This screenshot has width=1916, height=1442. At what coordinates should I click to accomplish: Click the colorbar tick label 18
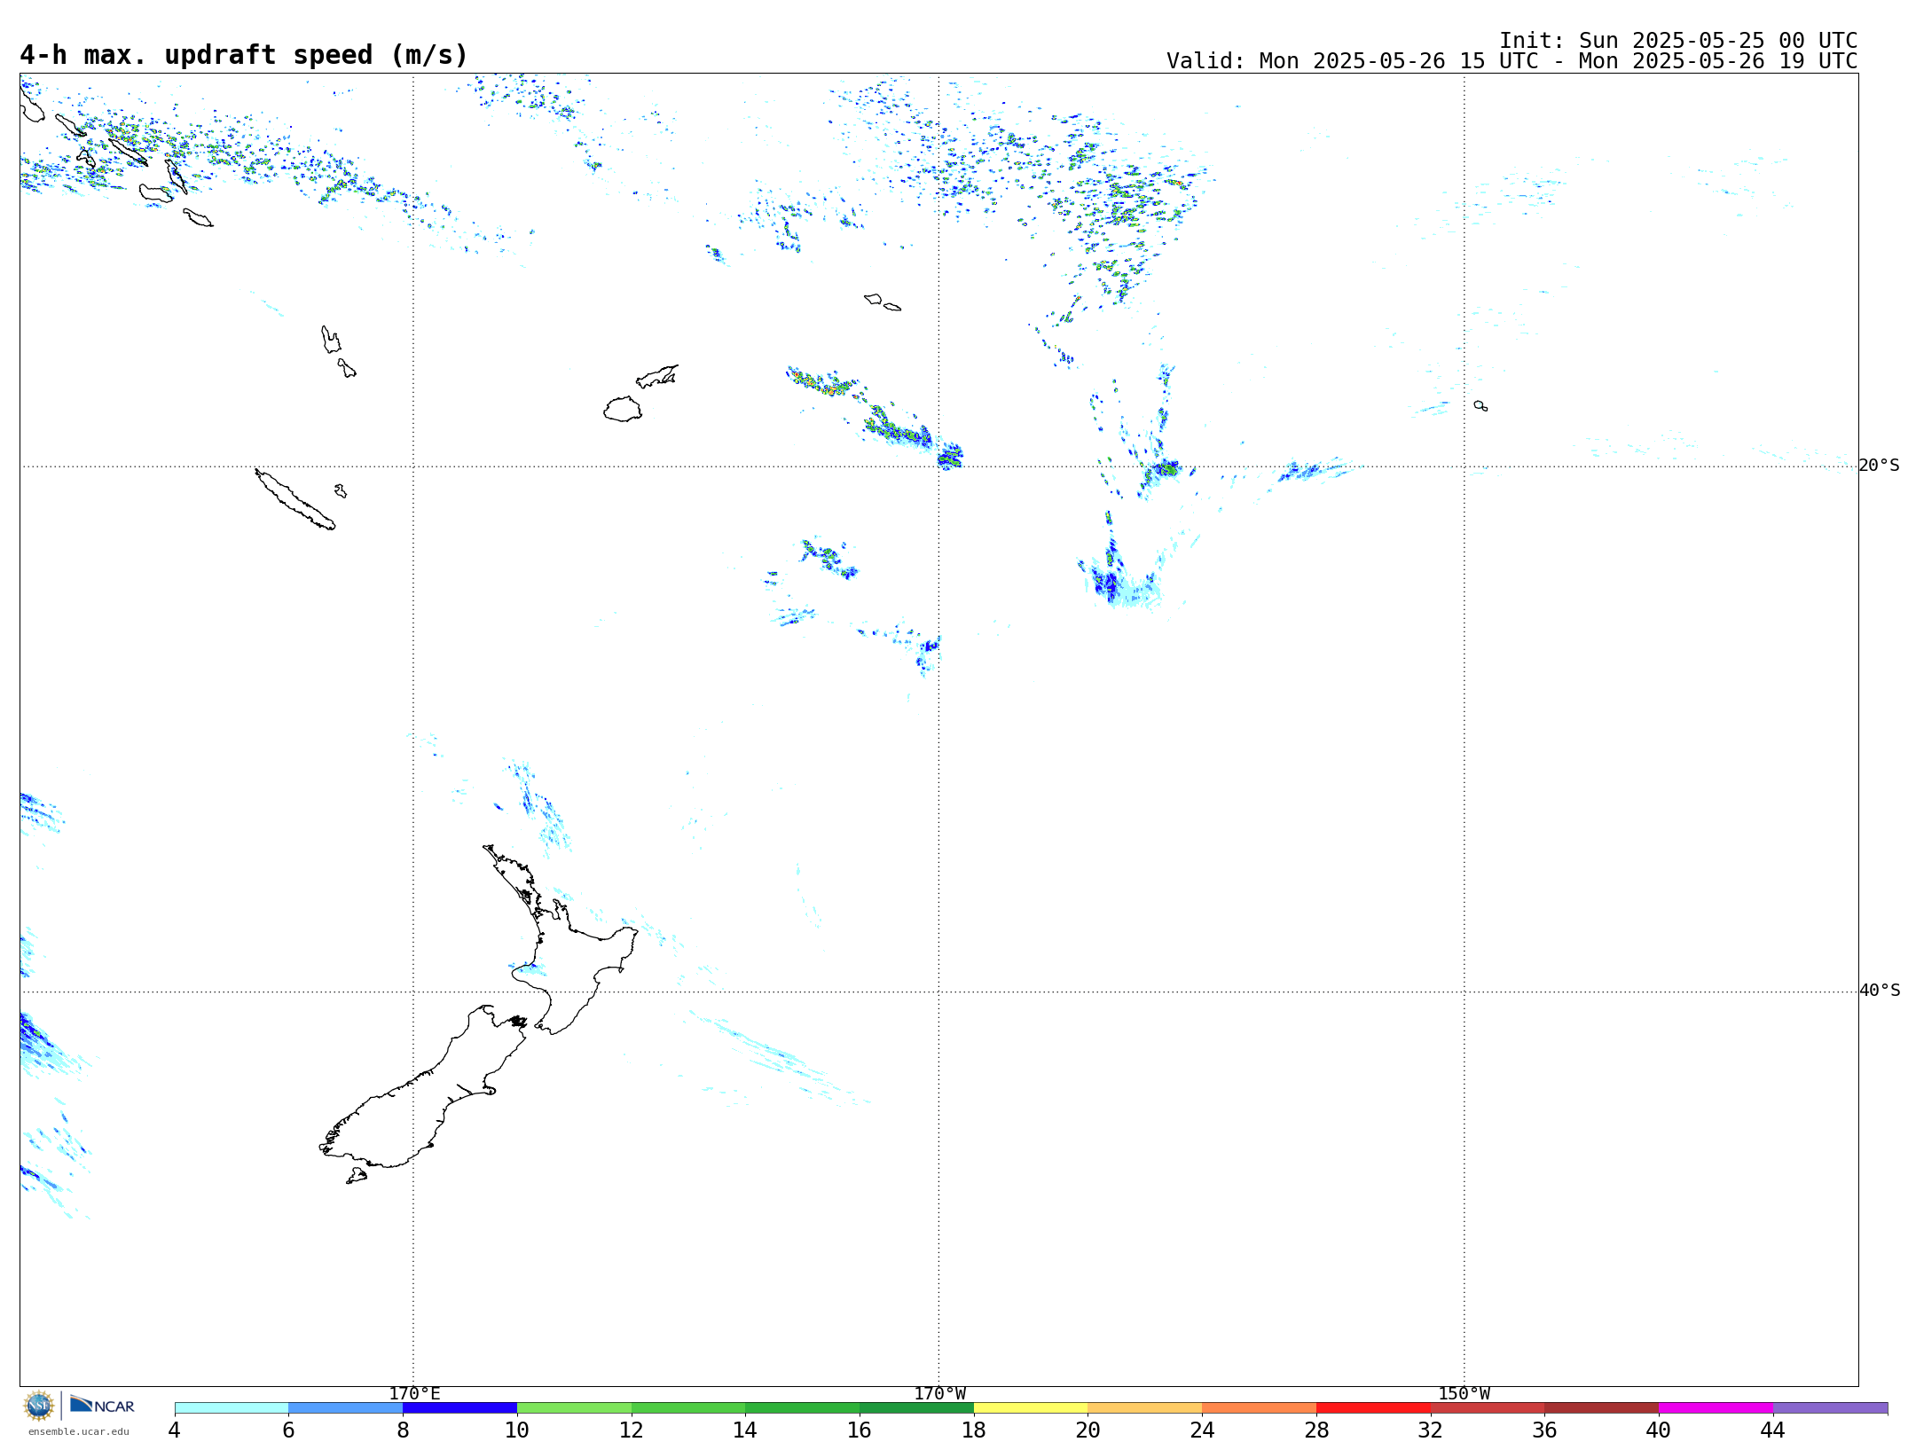[x=974, y=1430]
